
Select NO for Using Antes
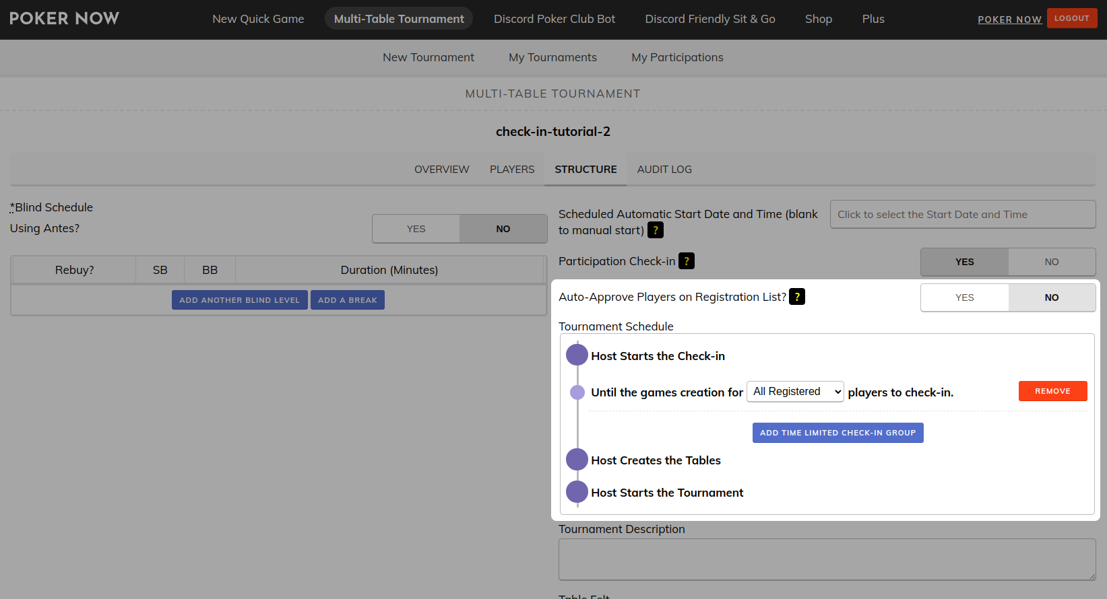(x=503, y=229)
